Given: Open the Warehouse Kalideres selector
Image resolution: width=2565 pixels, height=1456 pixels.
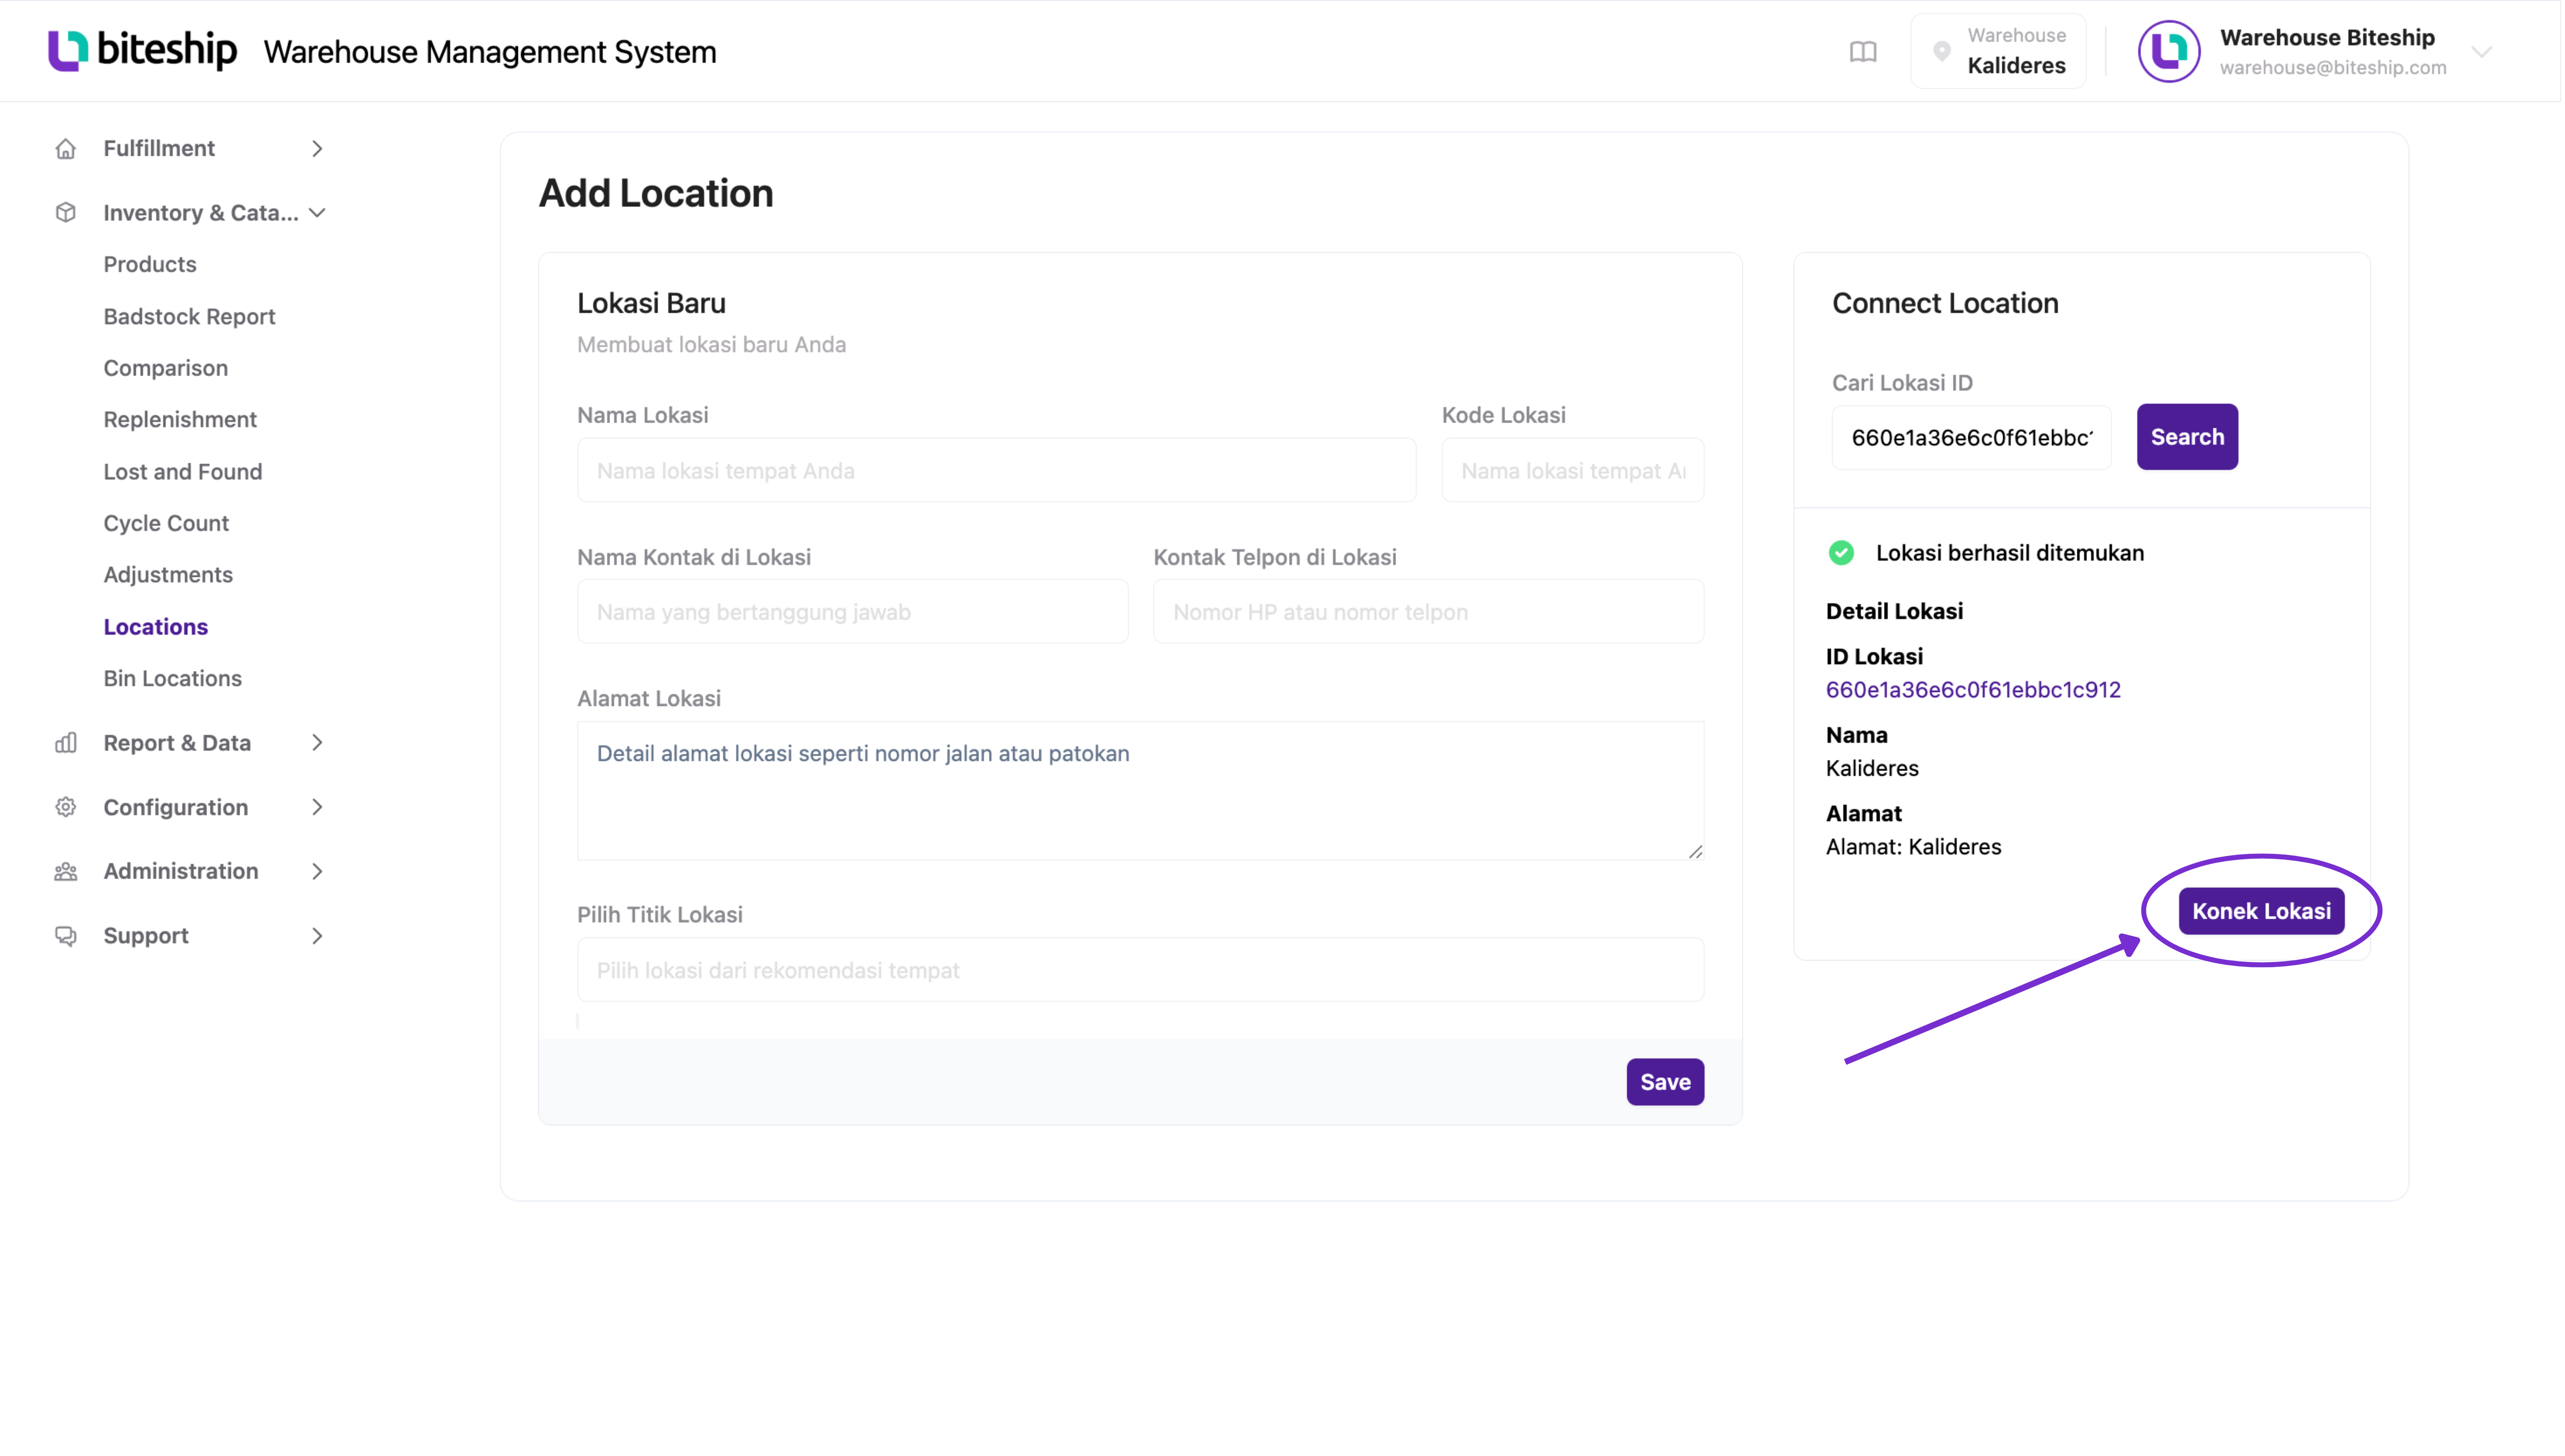Looking at the screenshot, I should point(1998,51).
